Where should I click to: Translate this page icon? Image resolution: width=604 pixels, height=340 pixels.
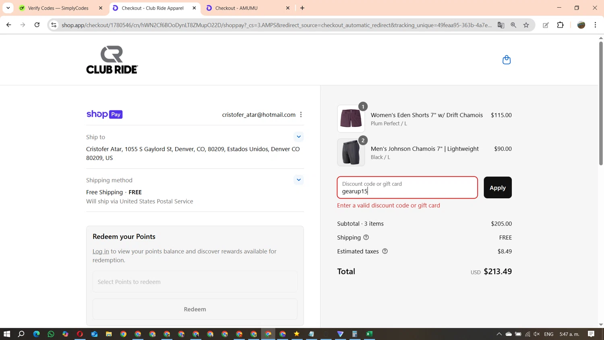click(x=501, y=25)
